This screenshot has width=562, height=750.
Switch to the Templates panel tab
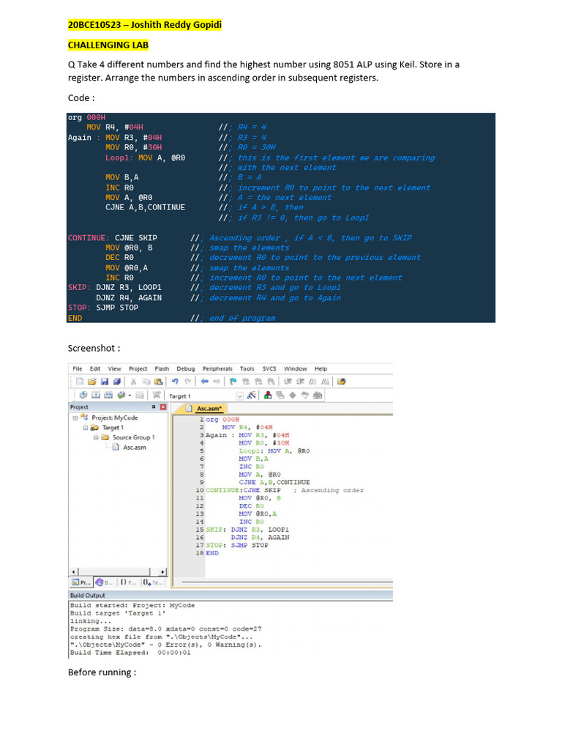coord(154,582)
